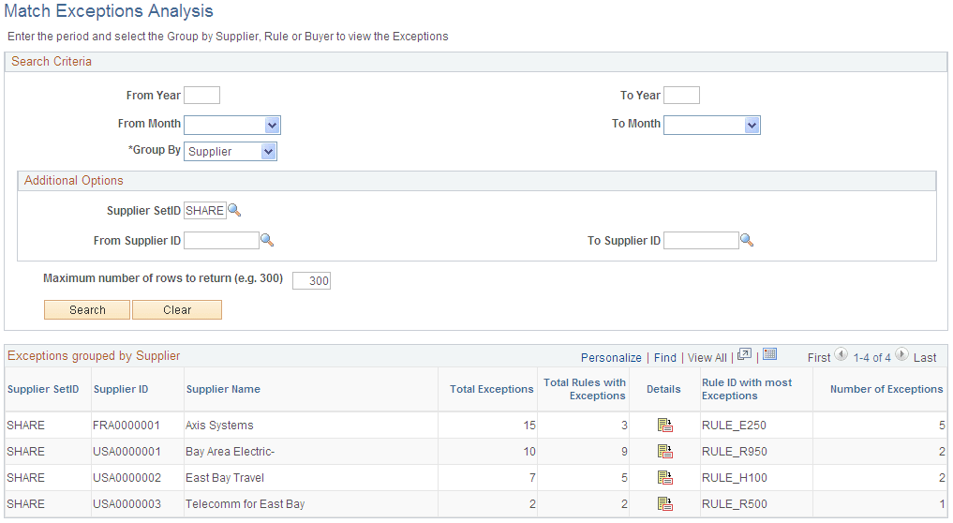Sort by Supplier Name column header

point(223,389)
